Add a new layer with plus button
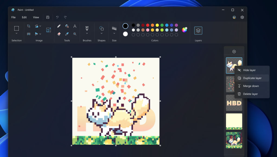 [234, 52]
